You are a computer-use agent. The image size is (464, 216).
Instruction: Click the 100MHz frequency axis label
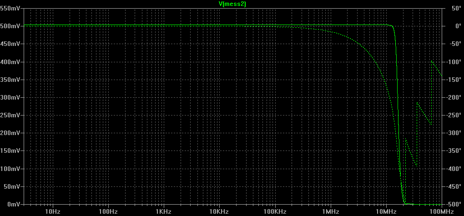tap(442, 211)
